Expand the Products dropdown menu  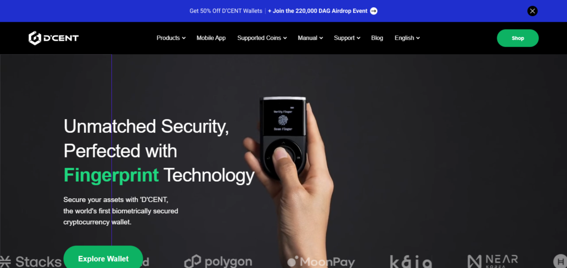(171, 38)
